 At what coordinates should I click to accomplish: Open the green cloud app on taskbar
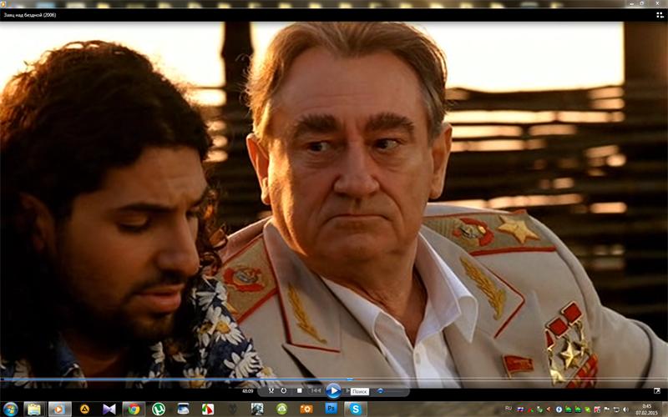[281, 409]
